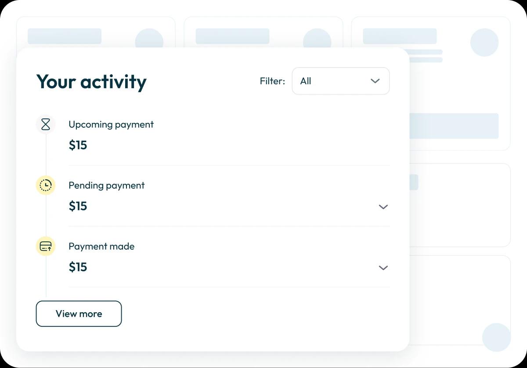The height and width of the screenshot is (368, 527).
Task: Click the circular placeholder in top-left background card
Action: pos(149,39)
